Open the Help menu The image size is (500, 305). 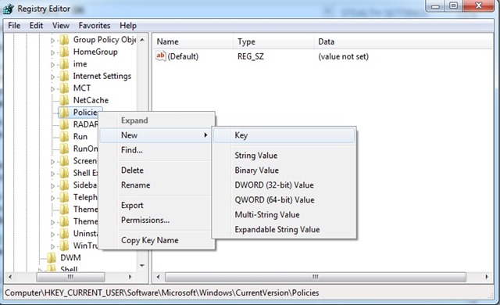[x=128, y=26]
